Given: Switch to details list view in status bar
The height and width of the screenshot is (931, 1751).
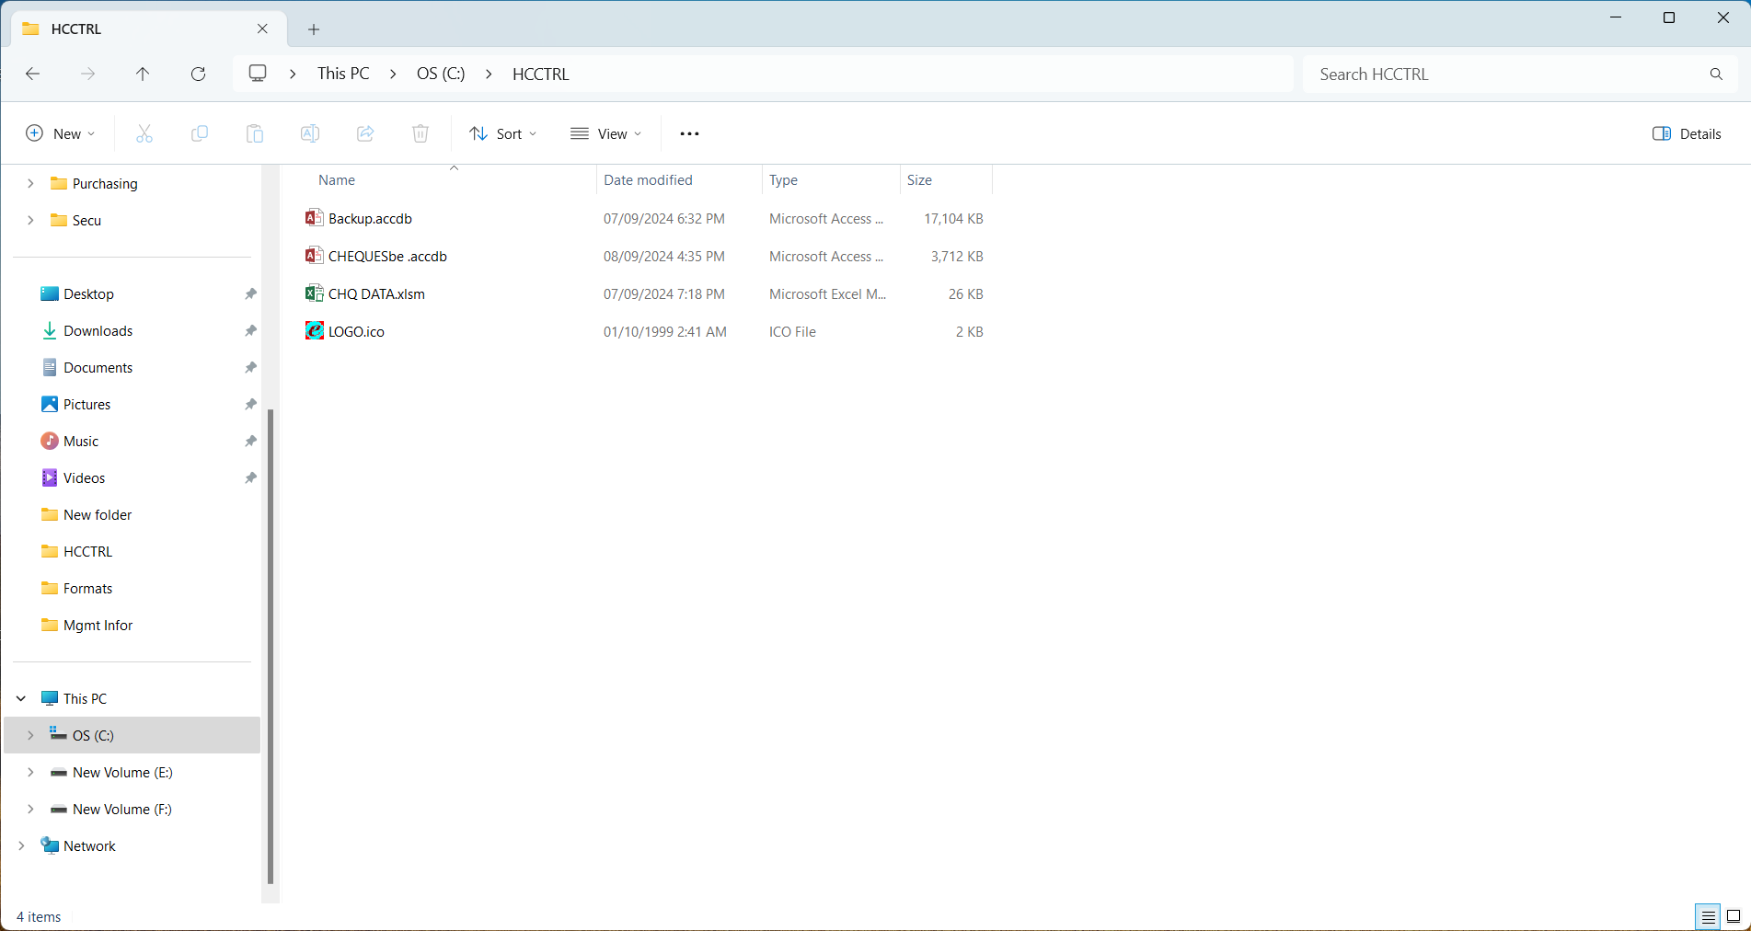Looking at the screenshot, I should (x=1708, y=916).
